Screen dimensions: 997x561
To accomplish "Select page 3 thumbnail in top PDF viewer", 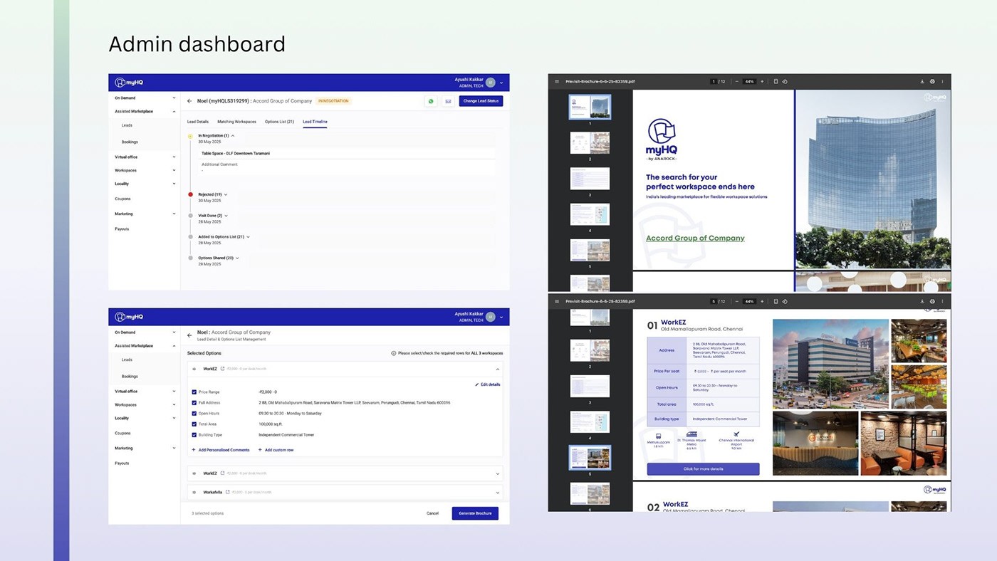I will [x=590, y=178].
